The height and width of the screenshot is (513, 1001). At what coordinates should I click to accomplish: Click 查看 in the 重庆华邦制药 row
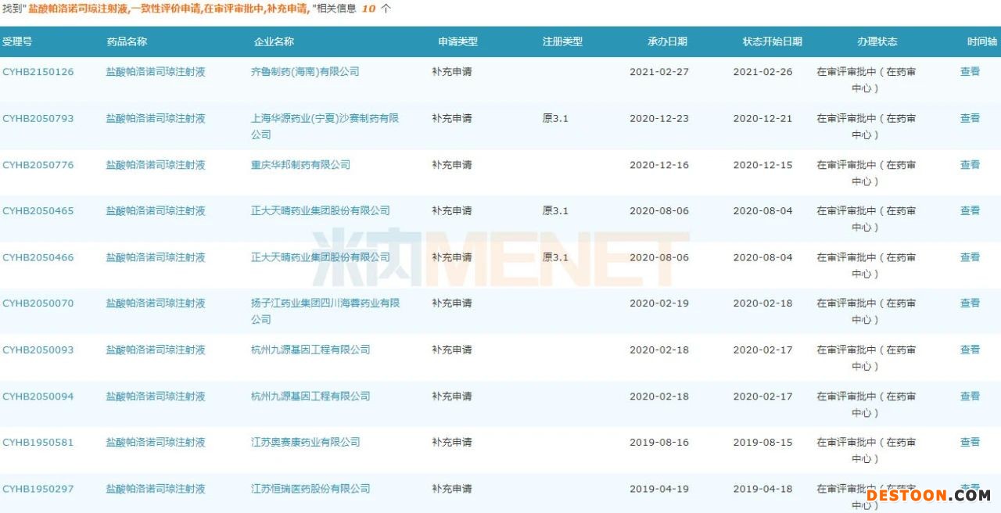click(x=970, y=165)
